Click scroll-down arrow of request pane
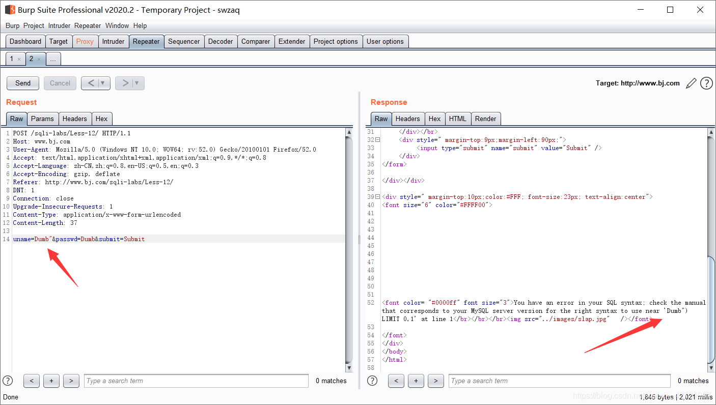Image resolution: width=716 pixels, height=405 pixels. pyautogui.click(x=349, y=368)
